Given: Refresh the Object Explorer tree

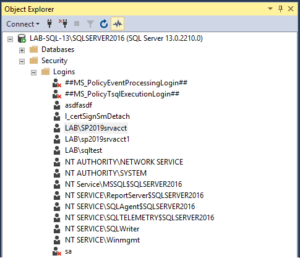Looking at the screenshot, I should click(x=104, y=24).
